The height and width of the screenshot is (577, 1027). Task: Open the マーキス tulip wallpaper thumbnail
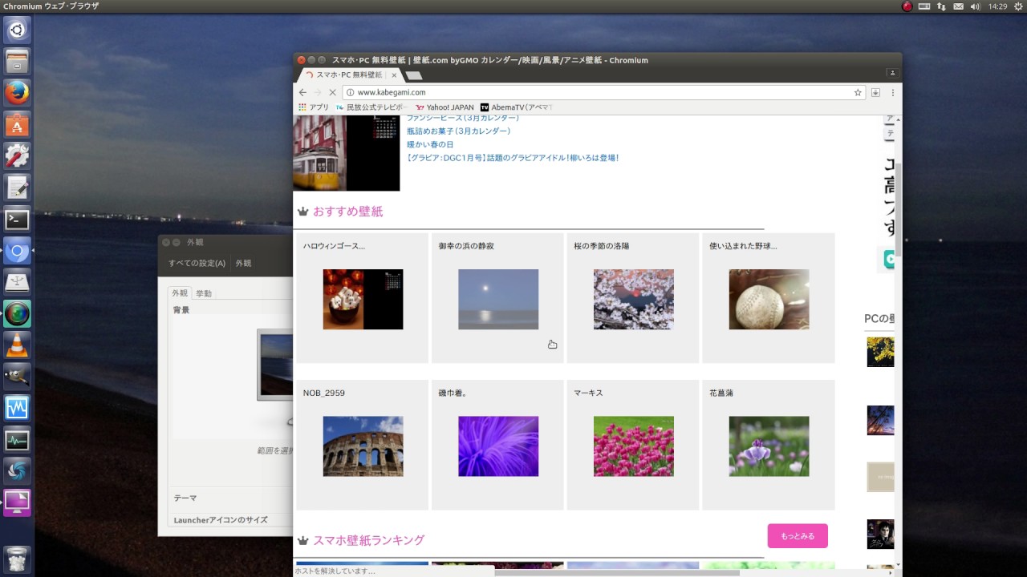click(634, 446)
